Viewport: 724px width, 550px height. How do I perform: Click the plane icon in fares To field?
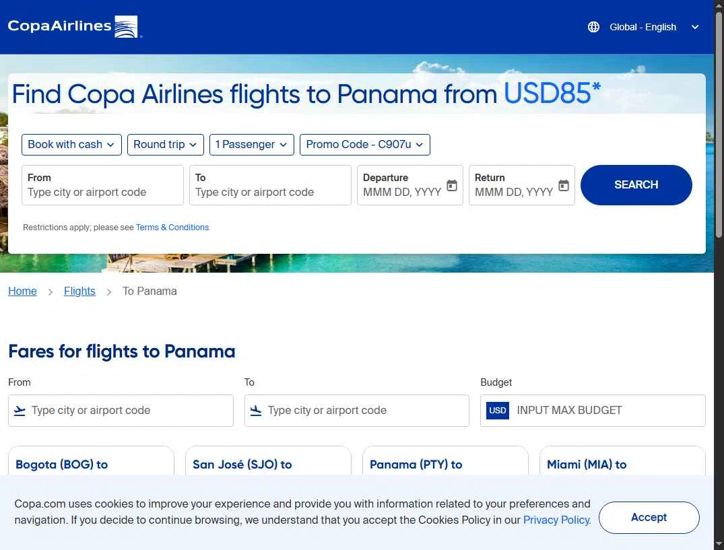(x=256, y=411)
